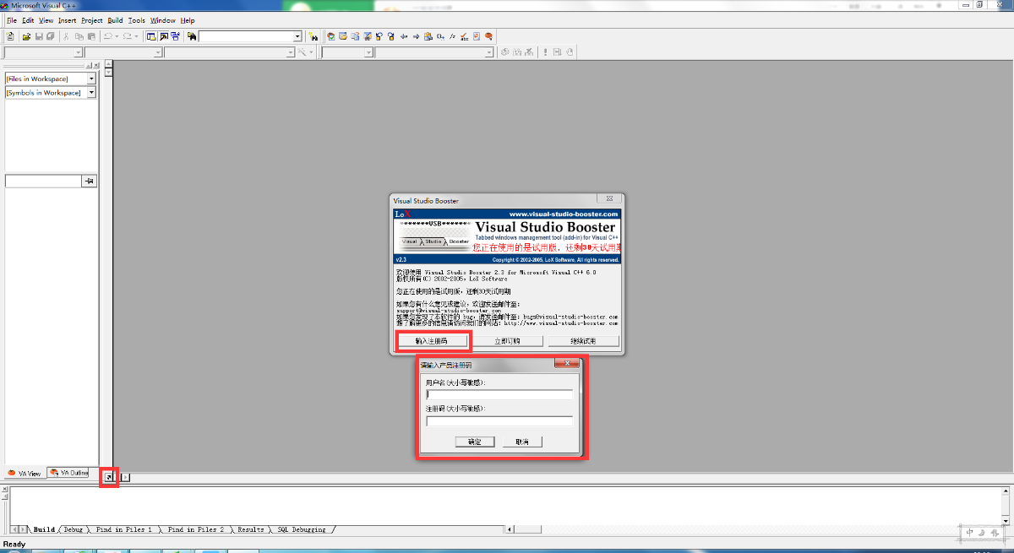Open the Window List icon
The height and width of the screenshot is (553, 1014).
176,36
